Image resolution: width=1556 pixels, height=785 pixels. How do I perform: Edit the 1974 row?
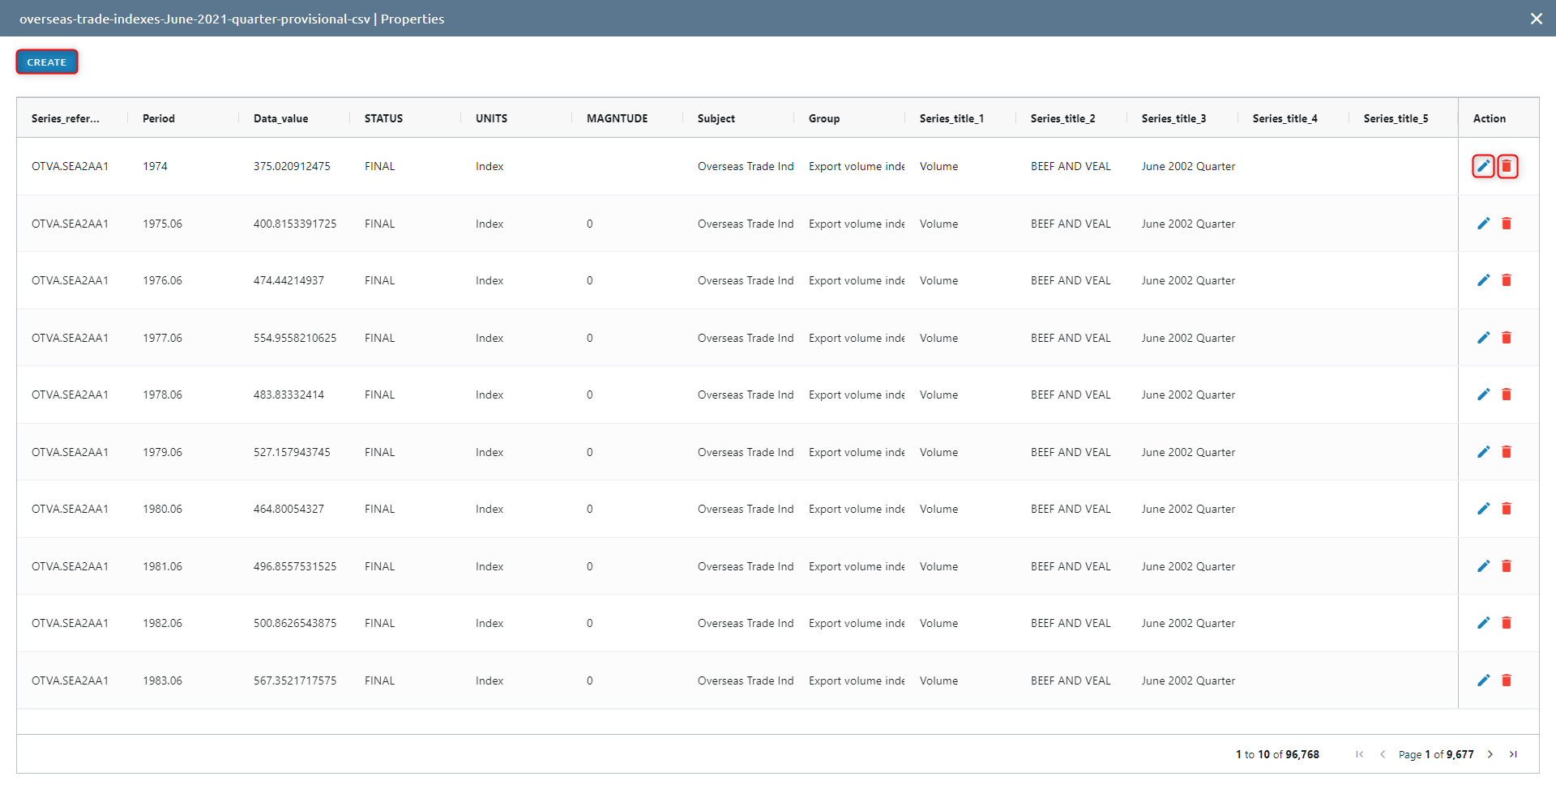tap(1483, 166)
